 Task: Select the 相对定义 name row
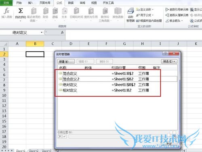pos(118,90)
